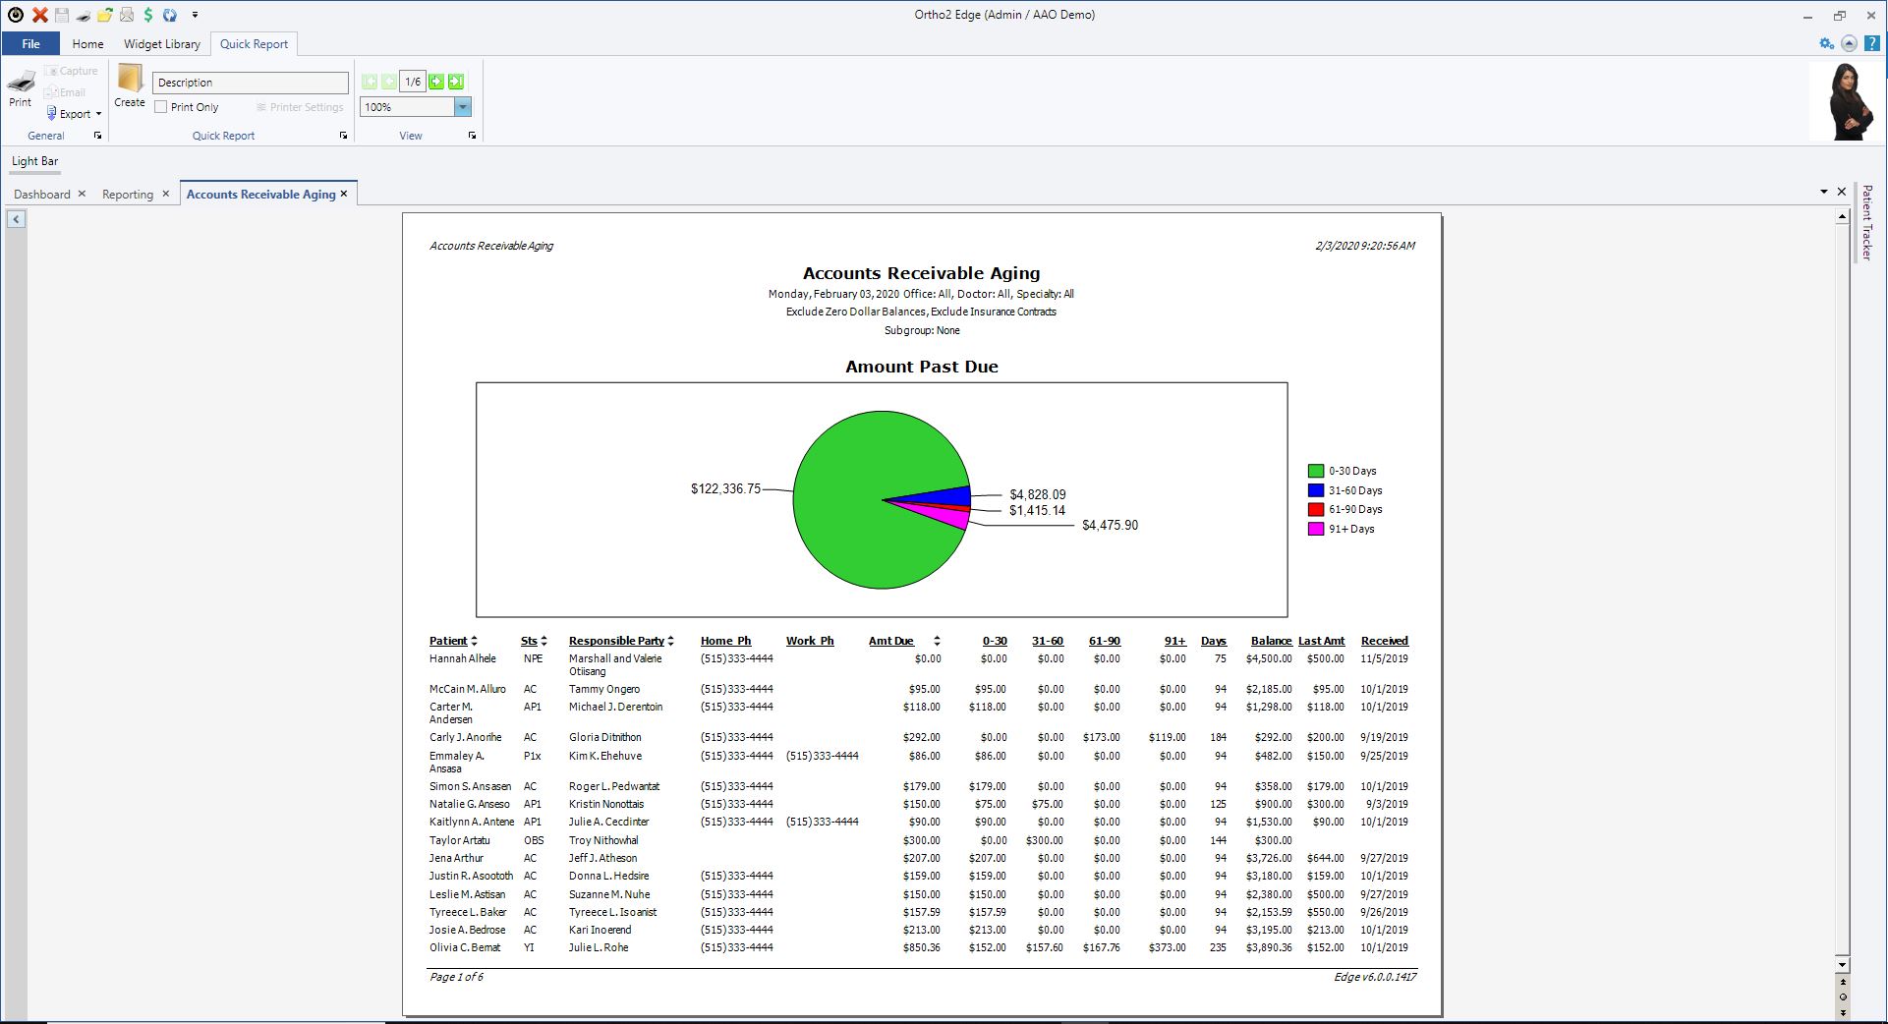Open the quick access toolbar customize dropdown
1888x1024 pixels.
[195, 15]
